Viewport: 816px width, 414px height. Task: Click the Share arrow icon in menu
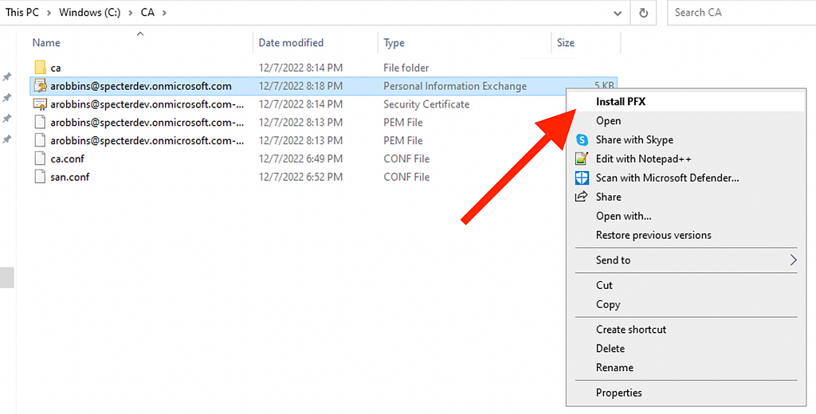(581, 197)
